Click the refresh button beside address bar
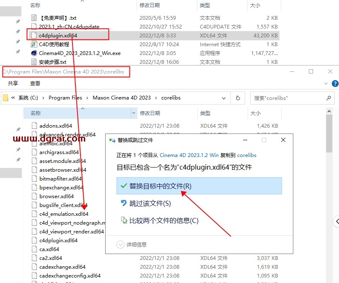339x283 pixels. [x=238, y=98]
